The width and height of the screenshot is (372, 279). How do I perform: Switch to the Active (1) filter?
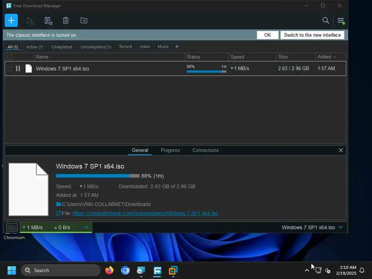coord(35,47)
